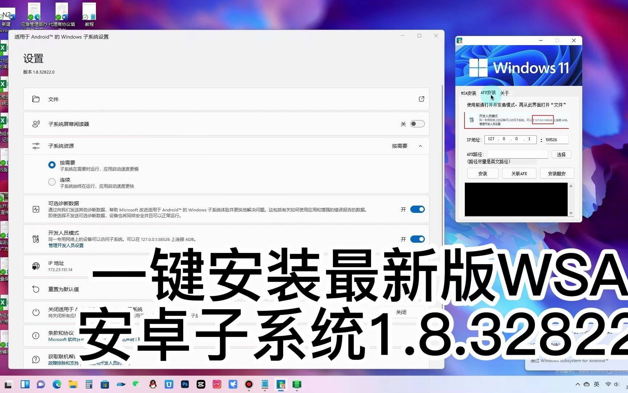Screen dimensions: 628x393
Task: Open the red screen recorder taskbar icon
Action: coord(249,384)
